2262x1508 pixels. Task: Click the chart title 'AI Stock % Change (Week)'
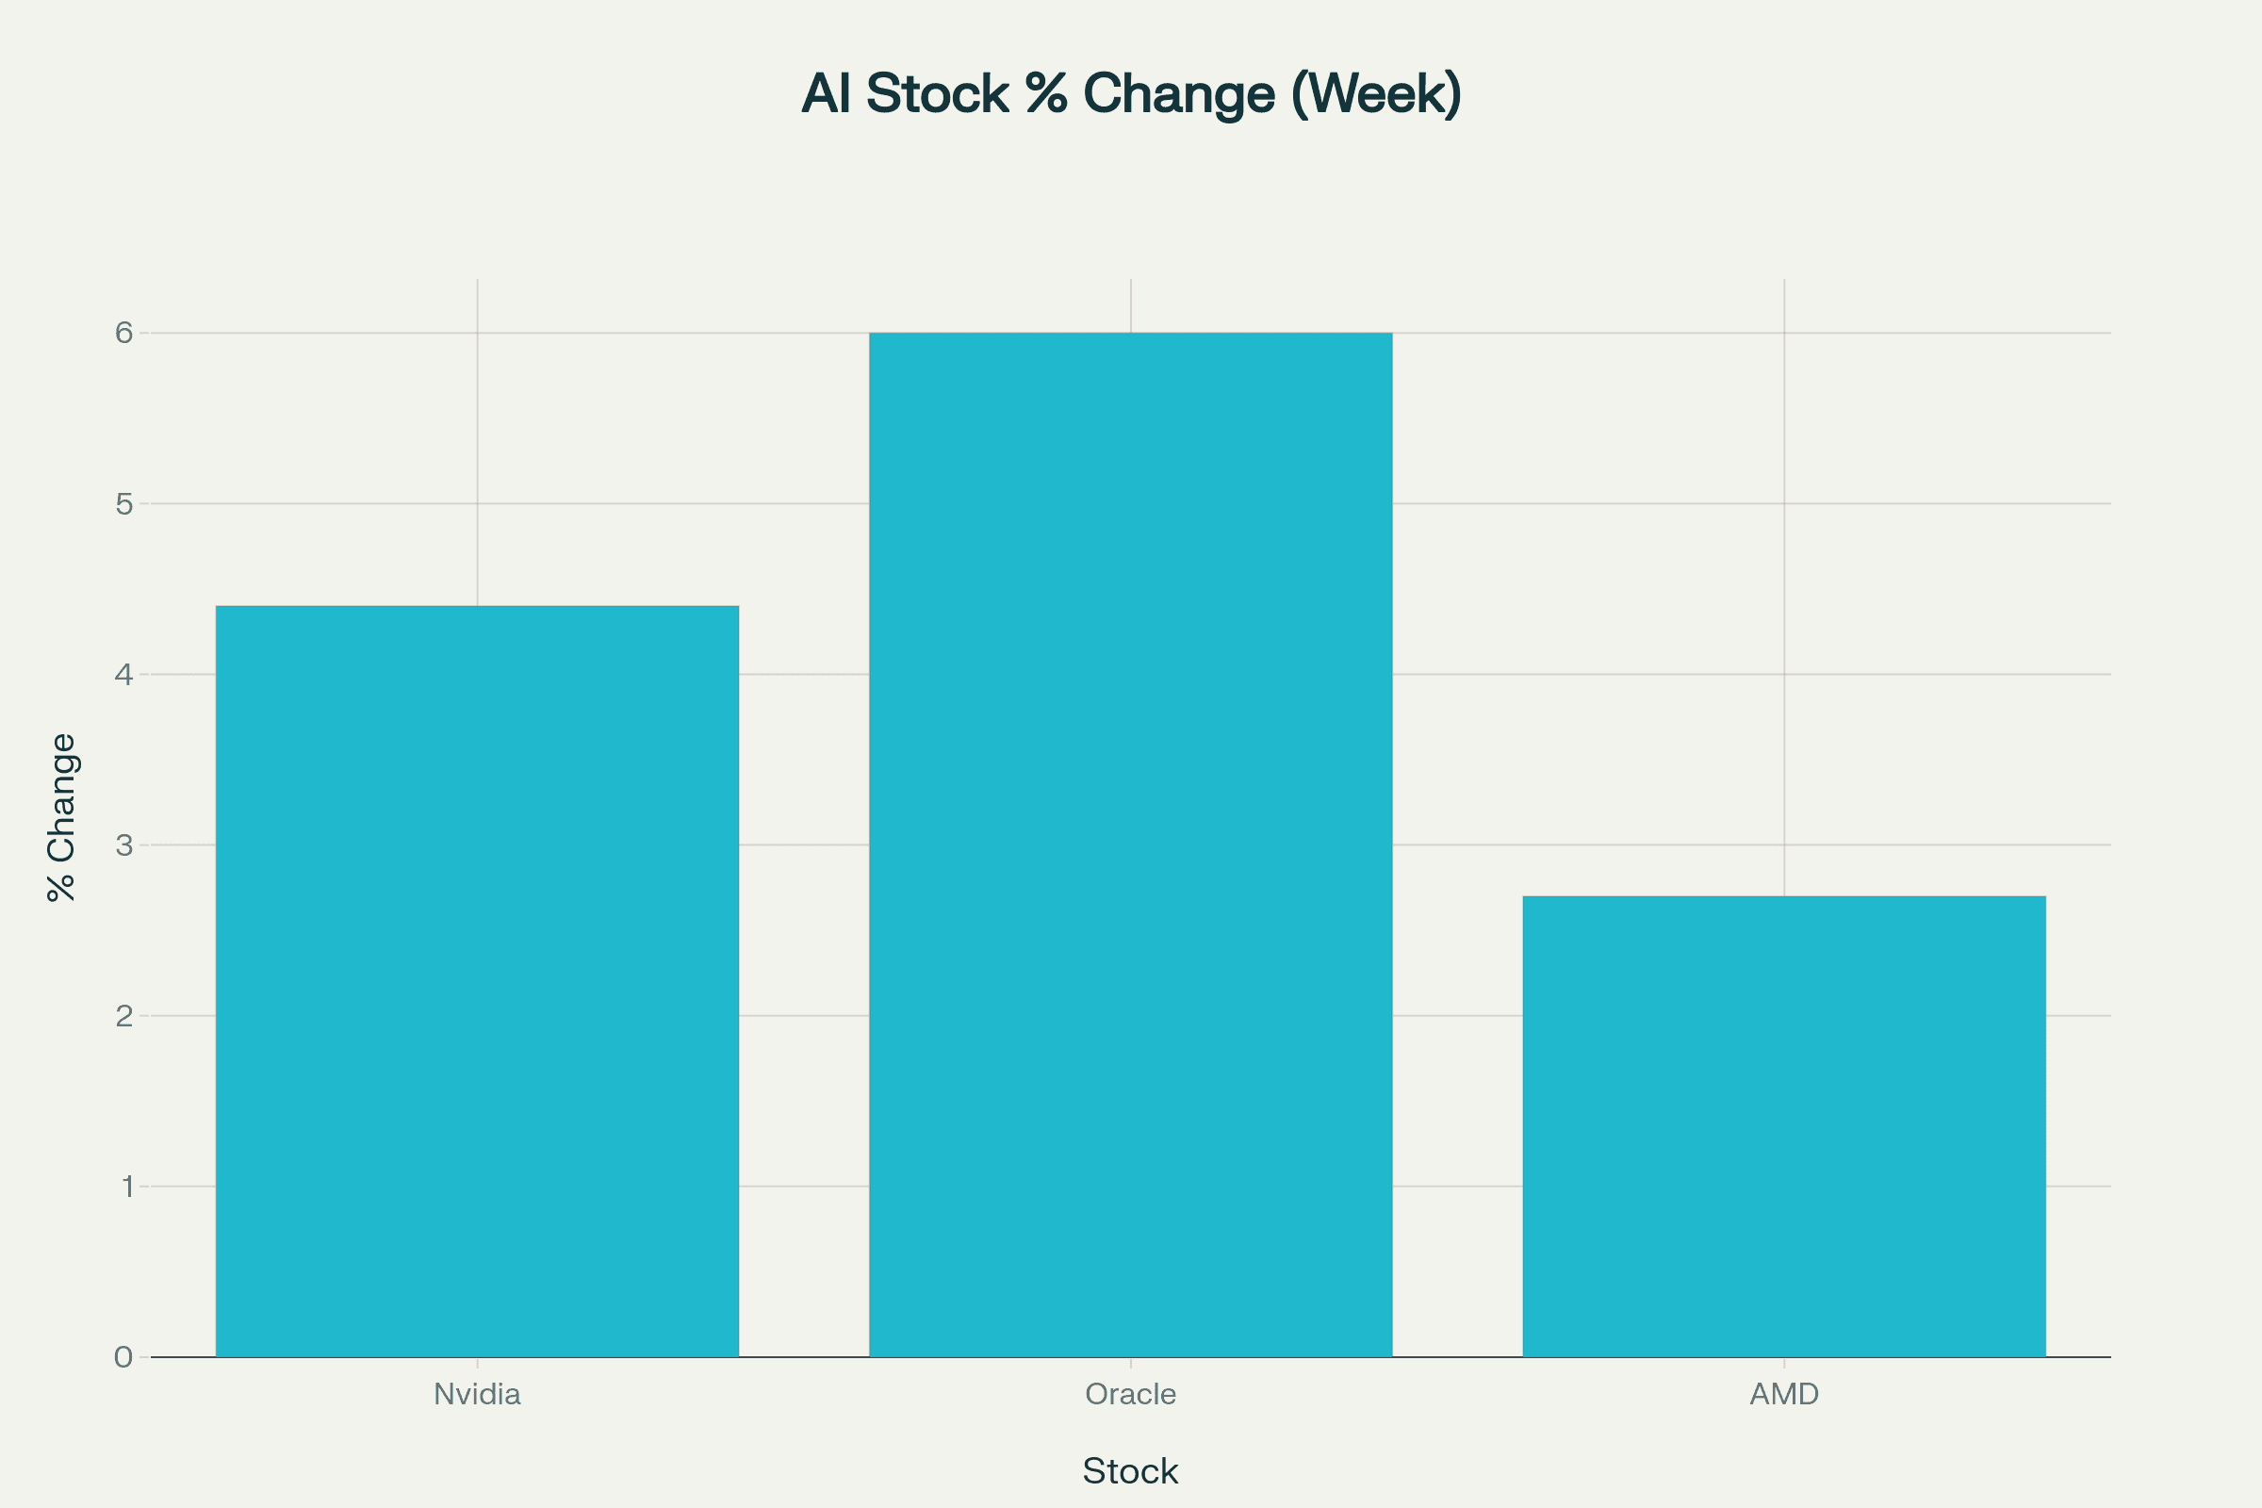pyautogui.click(x=1131, y=94)
